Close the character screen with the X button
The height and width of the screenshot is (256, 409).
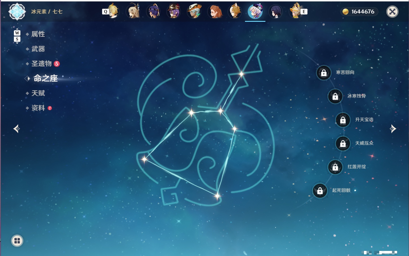(x=392, y=12)
